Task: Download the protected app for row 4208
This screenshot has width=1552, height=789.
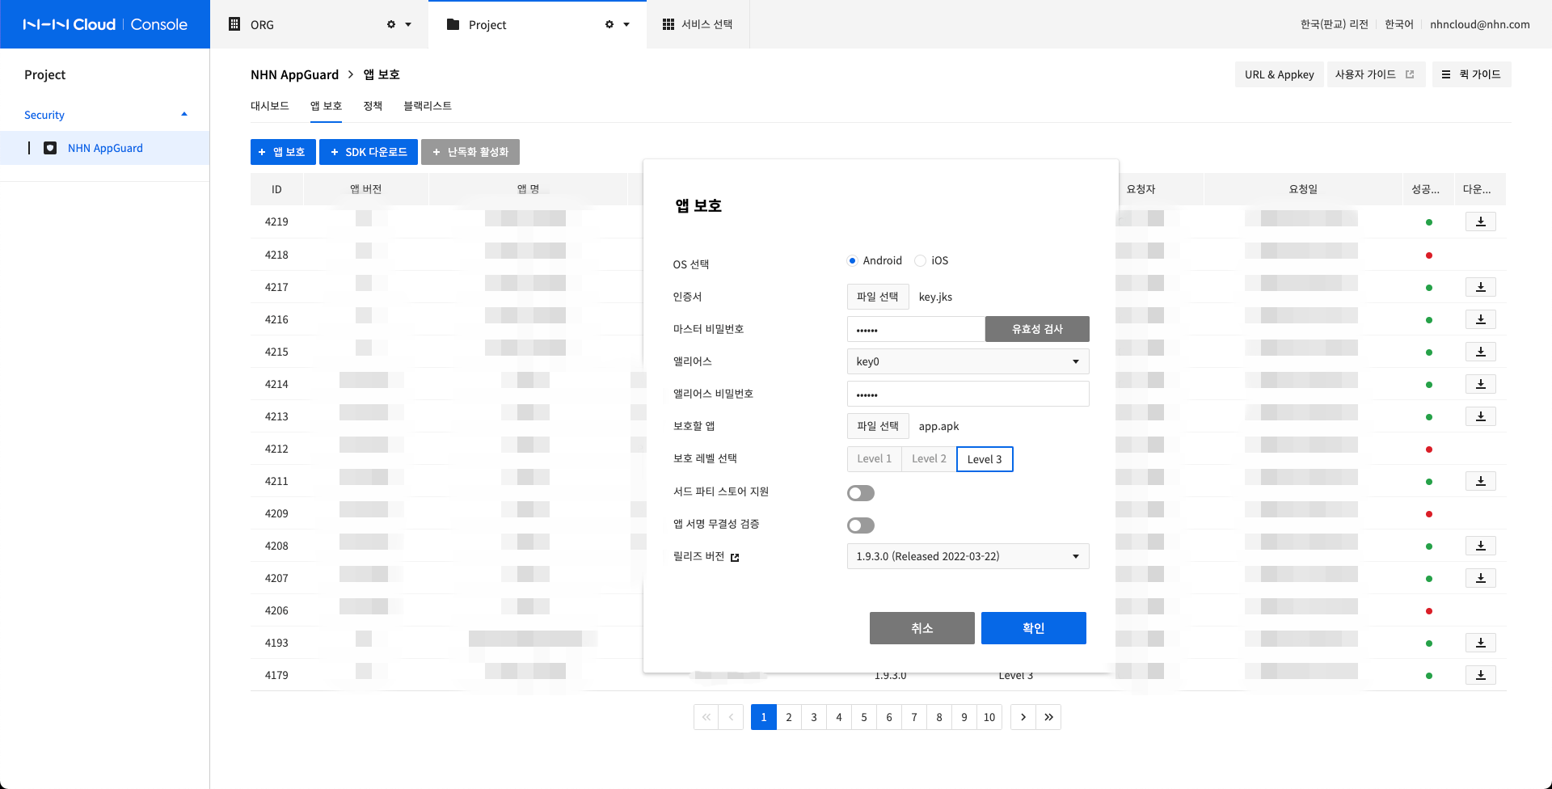Action: 1480,546
